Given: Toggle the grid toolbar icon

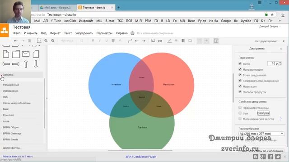Looking at the screenshot, I should tap(200, 41).
